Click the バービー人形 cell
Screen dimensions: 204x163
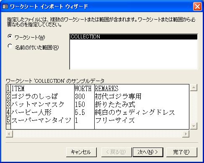[43, 112]
